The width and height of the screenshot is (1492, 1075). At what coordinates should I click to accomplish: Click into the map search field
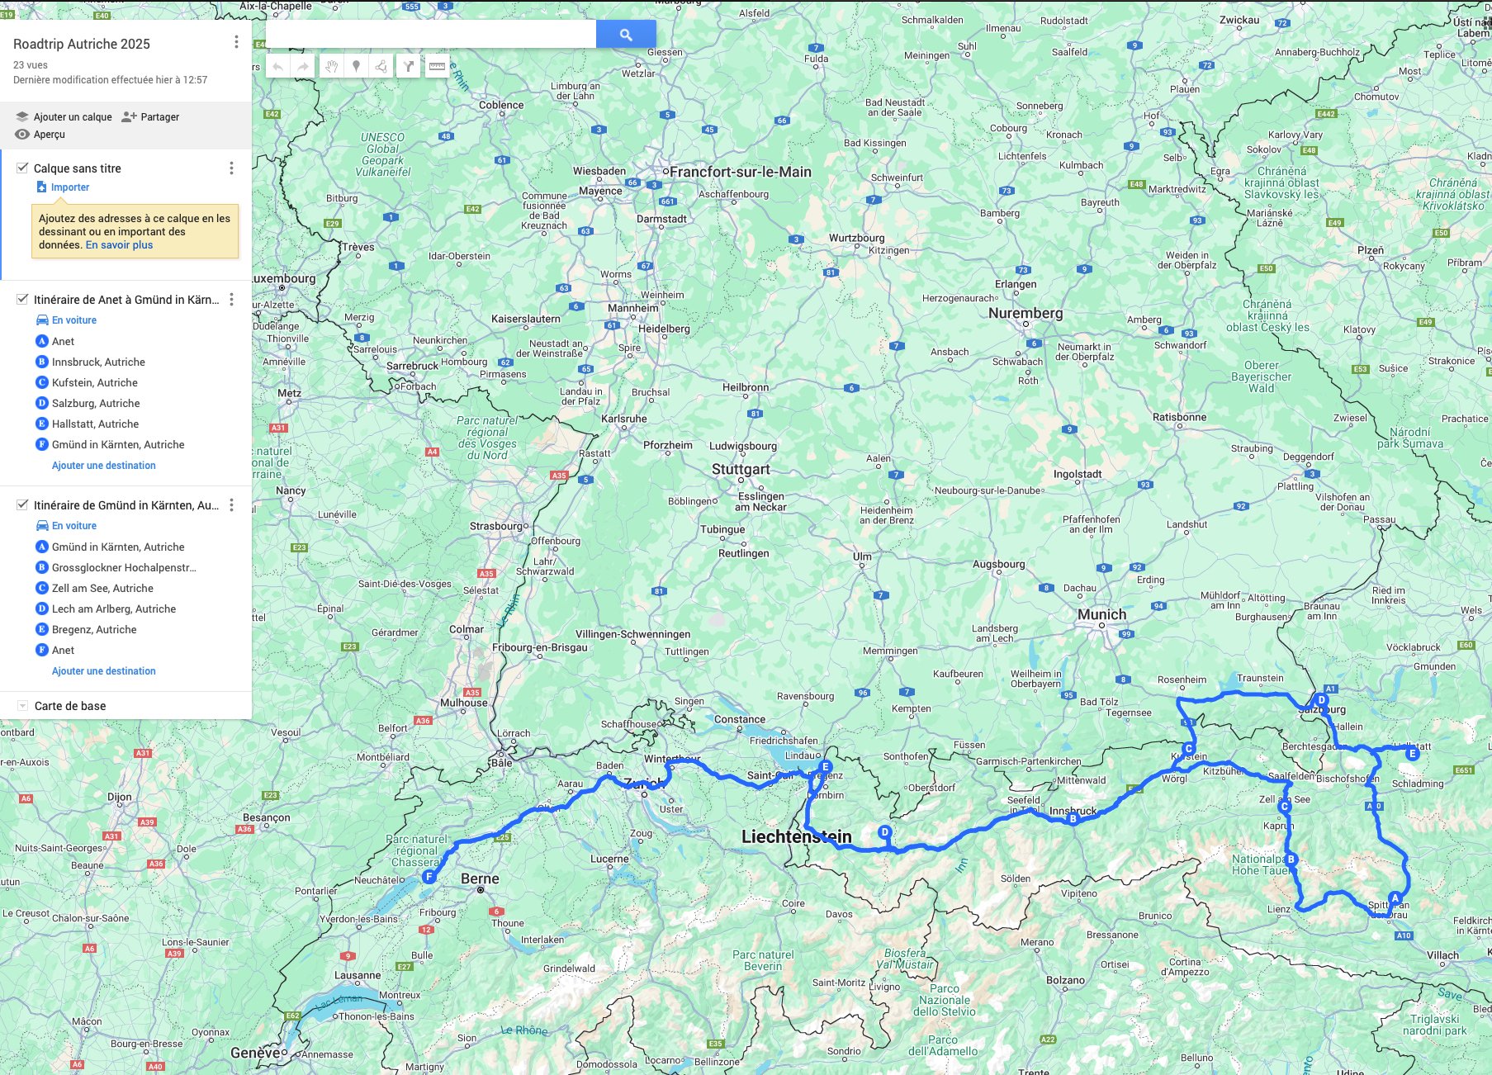430,35
